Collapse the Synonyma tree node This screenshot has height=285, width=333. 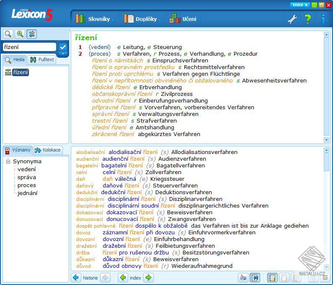(8, 162)
